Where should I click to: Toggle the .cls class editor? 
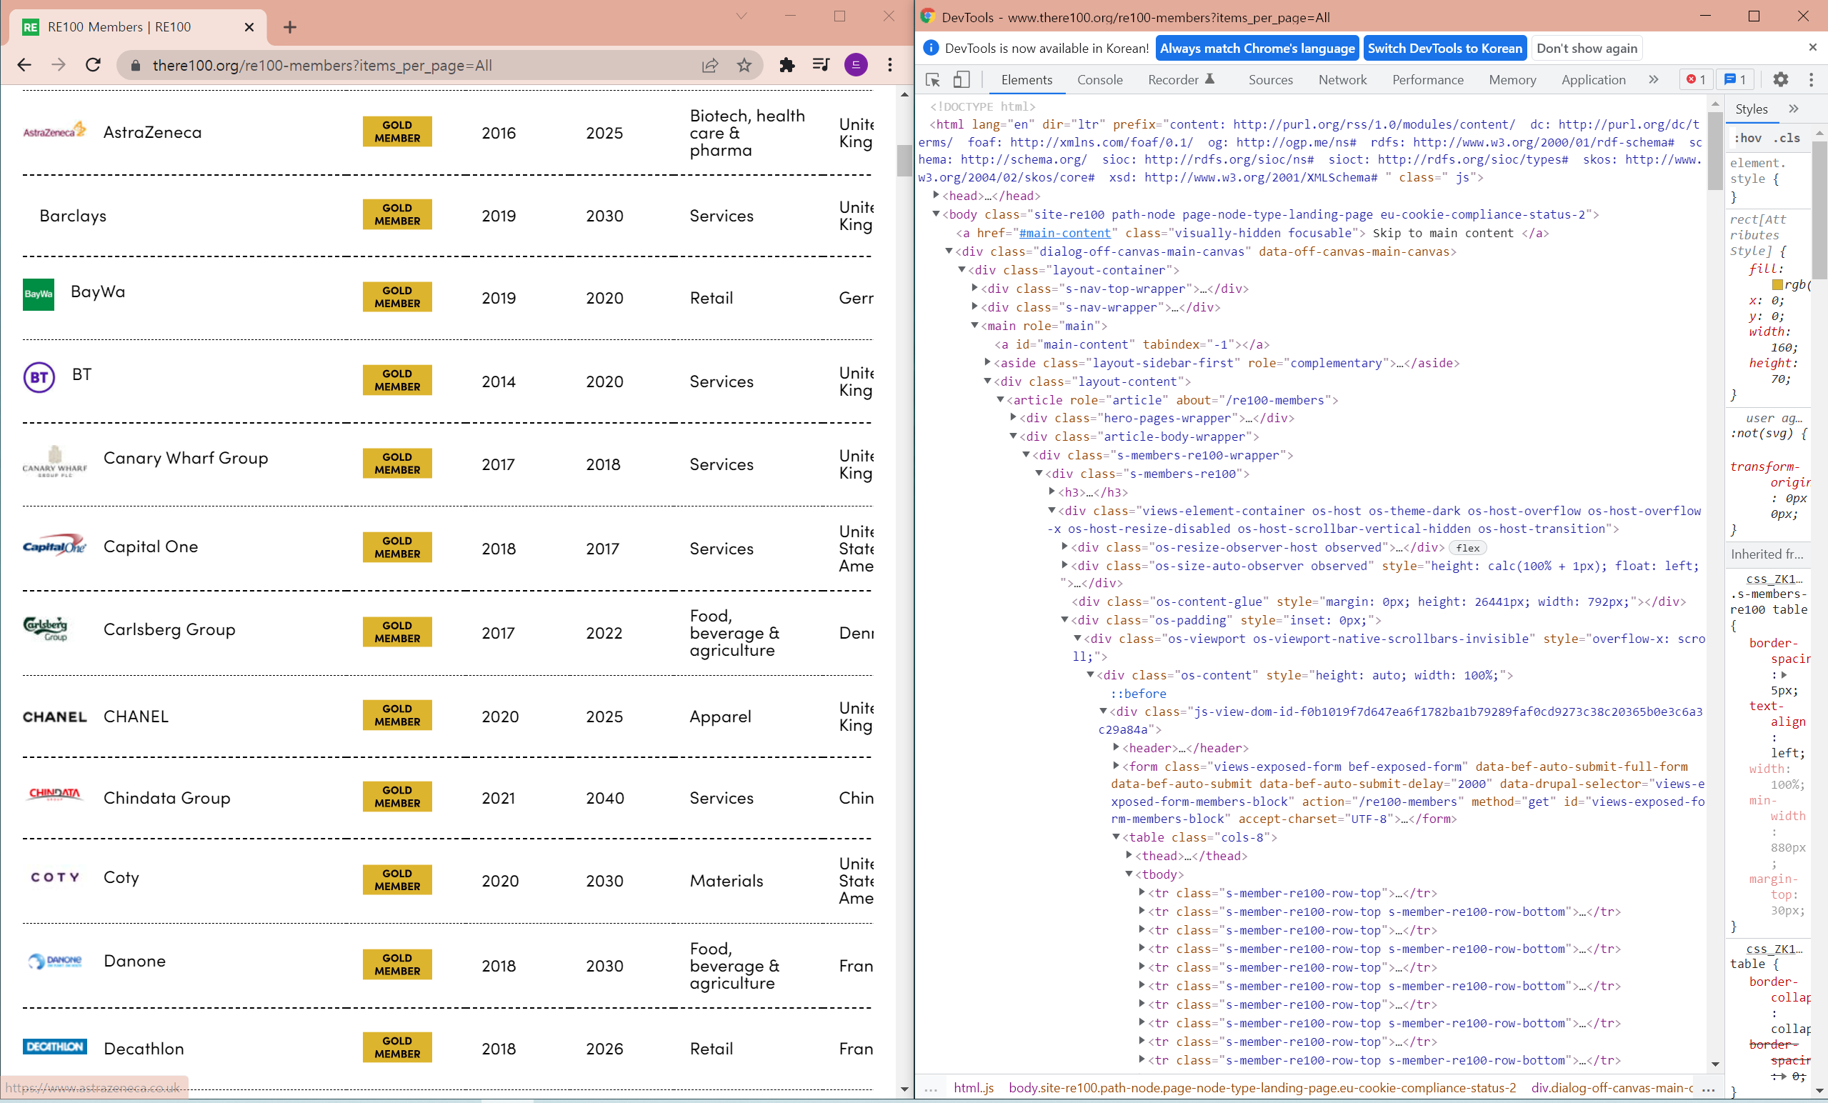(x=1787, y=138)
